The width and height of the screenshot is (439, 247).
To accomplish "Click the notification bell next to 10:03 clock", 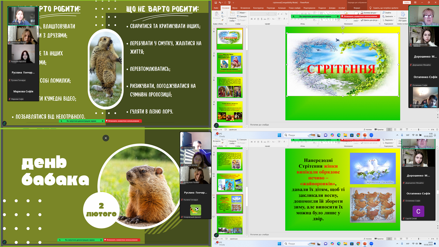I will point(435,244).
